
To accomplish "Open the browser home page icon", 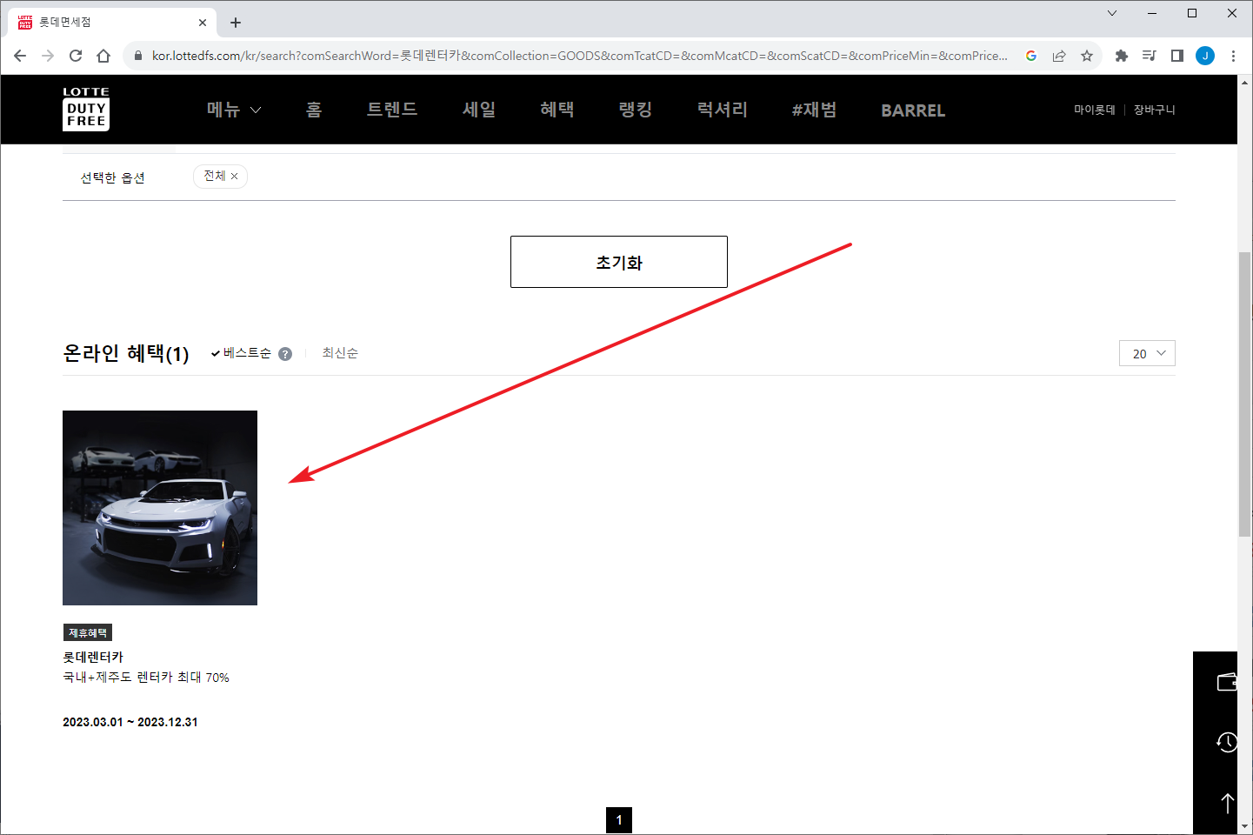I will tap(103, 56).
